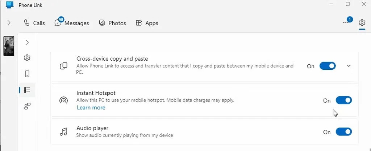Go to the Calls tab
The image size is (371, 151).
point(34,23)
